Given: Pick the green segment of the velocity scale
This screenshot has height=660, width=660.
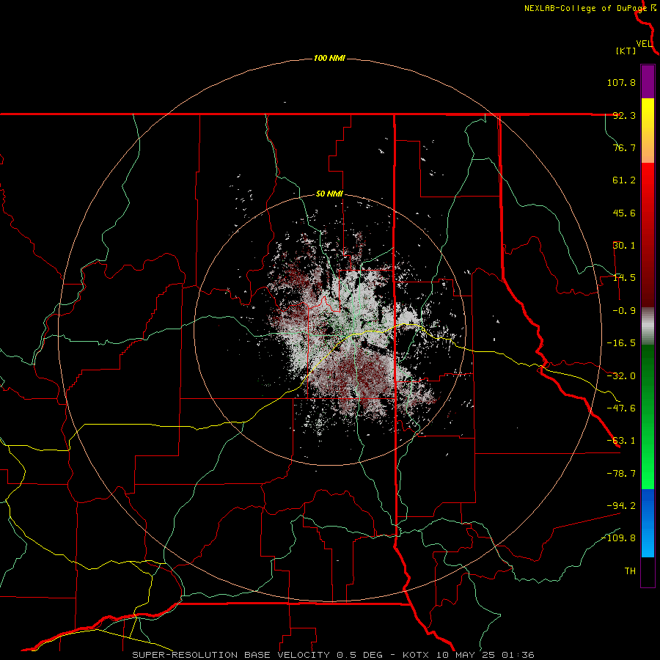Looking at the screenshot, I should click(x=648, y=417).
